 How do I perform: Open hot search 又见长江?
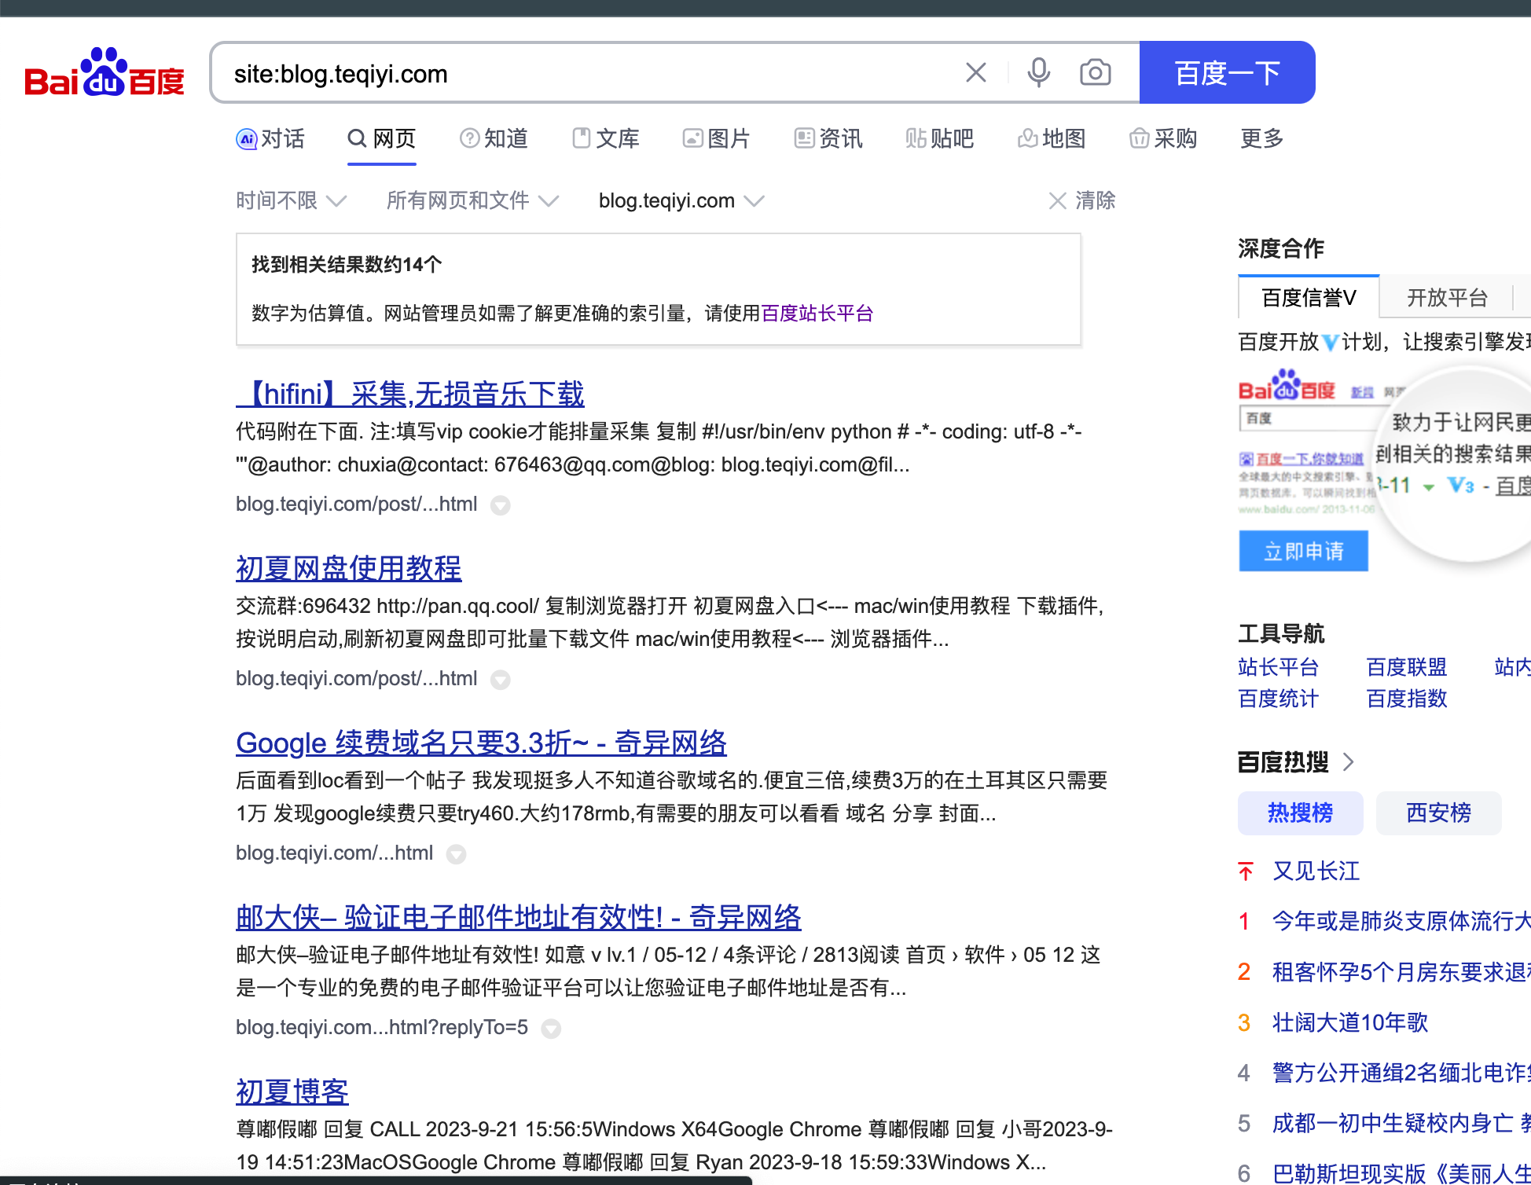click(1316, 871)
